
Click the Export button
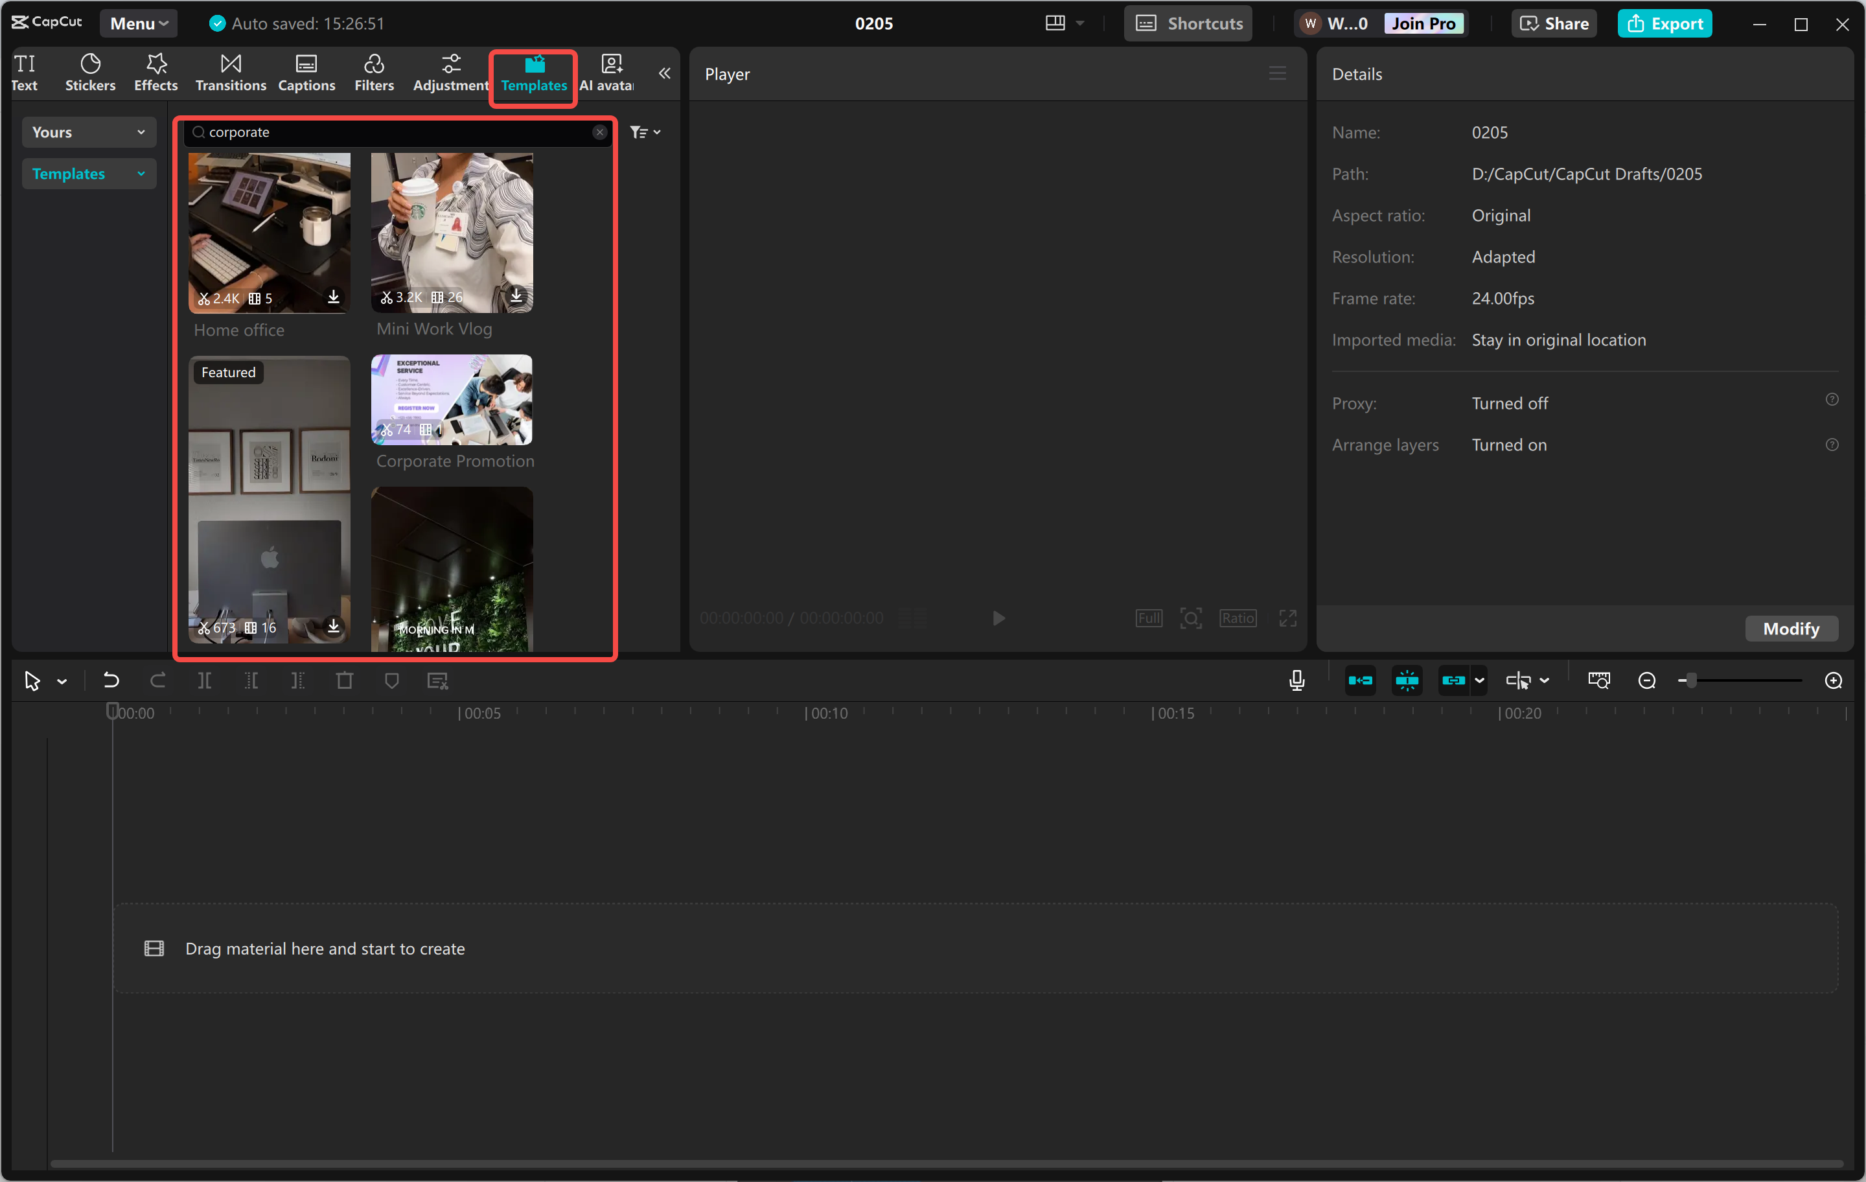(x=1664, y=23)
